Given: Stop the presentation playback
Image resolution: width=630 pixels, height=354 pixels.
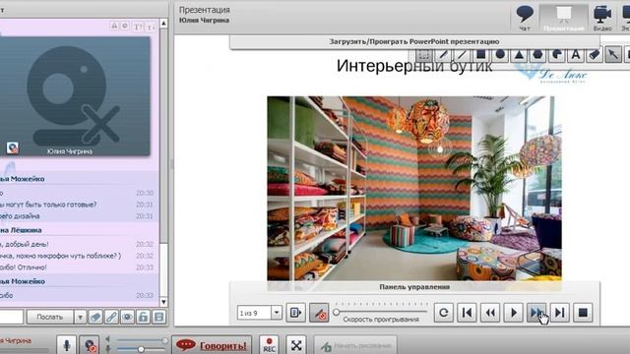Looking at the screenshot, I should (583, 313).
